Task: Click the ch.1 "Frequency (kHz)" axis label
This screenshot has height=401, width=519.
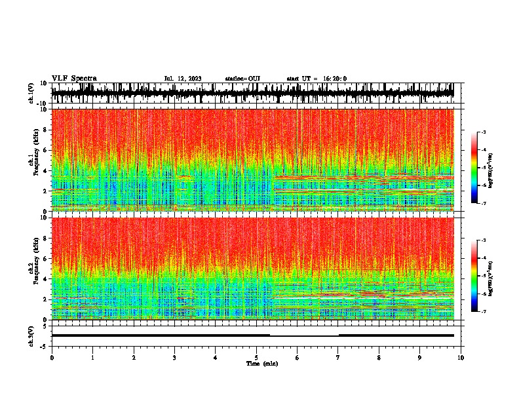Action: 36,152
